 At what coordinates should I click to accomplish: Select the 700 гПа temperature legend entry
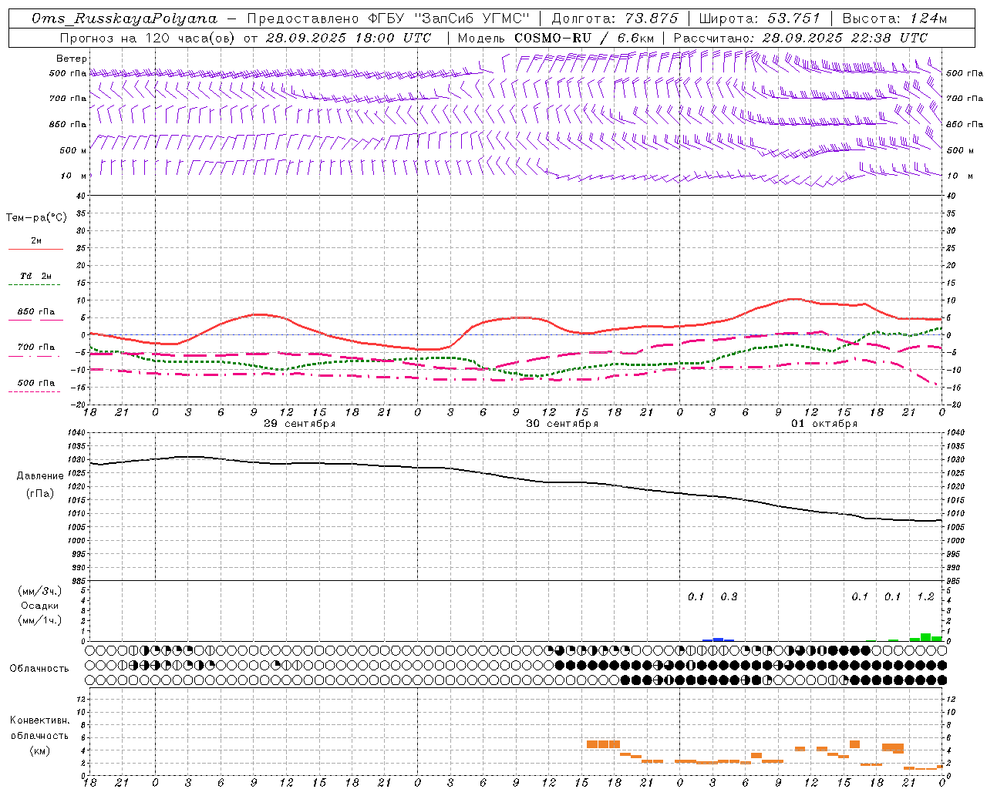pyautogui.click(x=36, y=347)
